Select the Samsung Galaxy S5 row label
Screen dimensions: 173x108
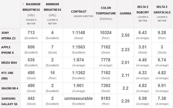(x=10, y=101)
